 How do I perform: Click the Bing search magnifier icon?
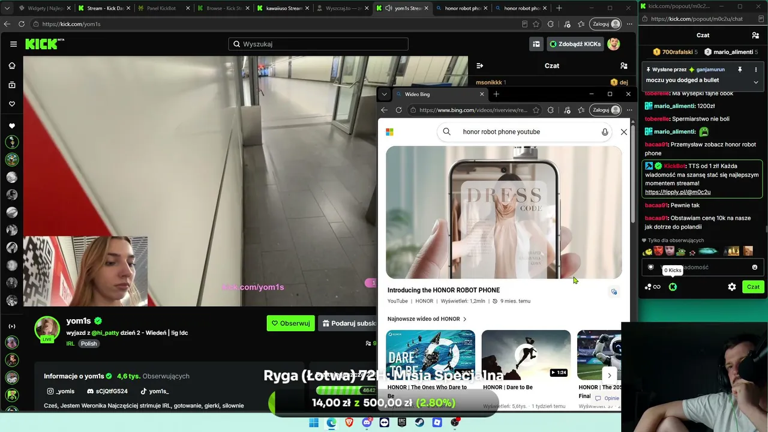[447, 131]
